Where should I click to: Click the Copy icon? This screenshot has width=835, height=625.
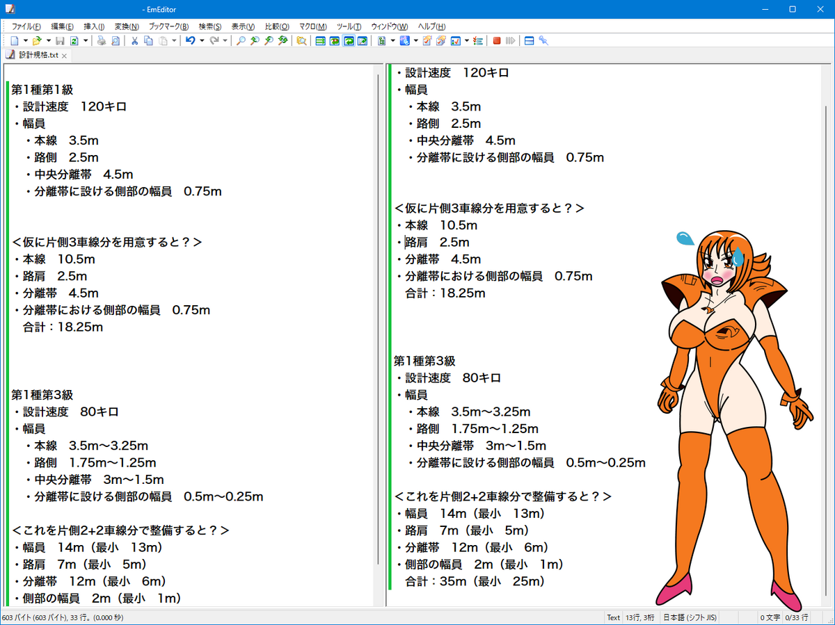coord(149,41)
